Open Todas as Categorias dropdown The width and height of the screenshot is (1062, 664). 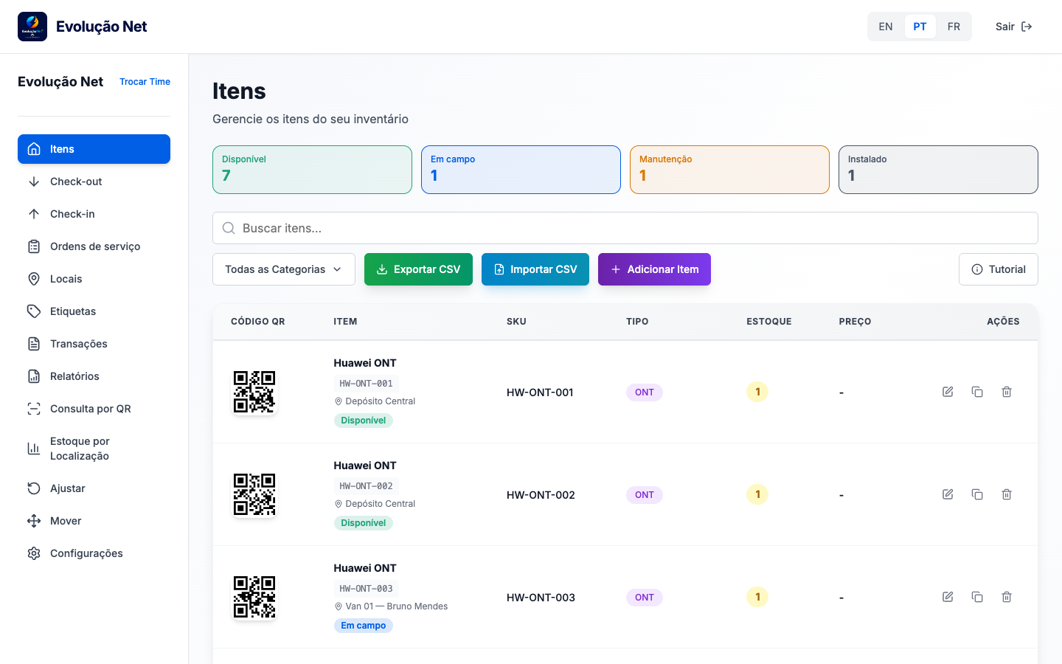pyautogui.click(x=284, y=269)
